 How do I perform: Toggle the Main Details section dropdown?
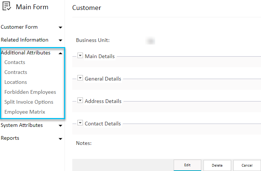pos(80,55)
